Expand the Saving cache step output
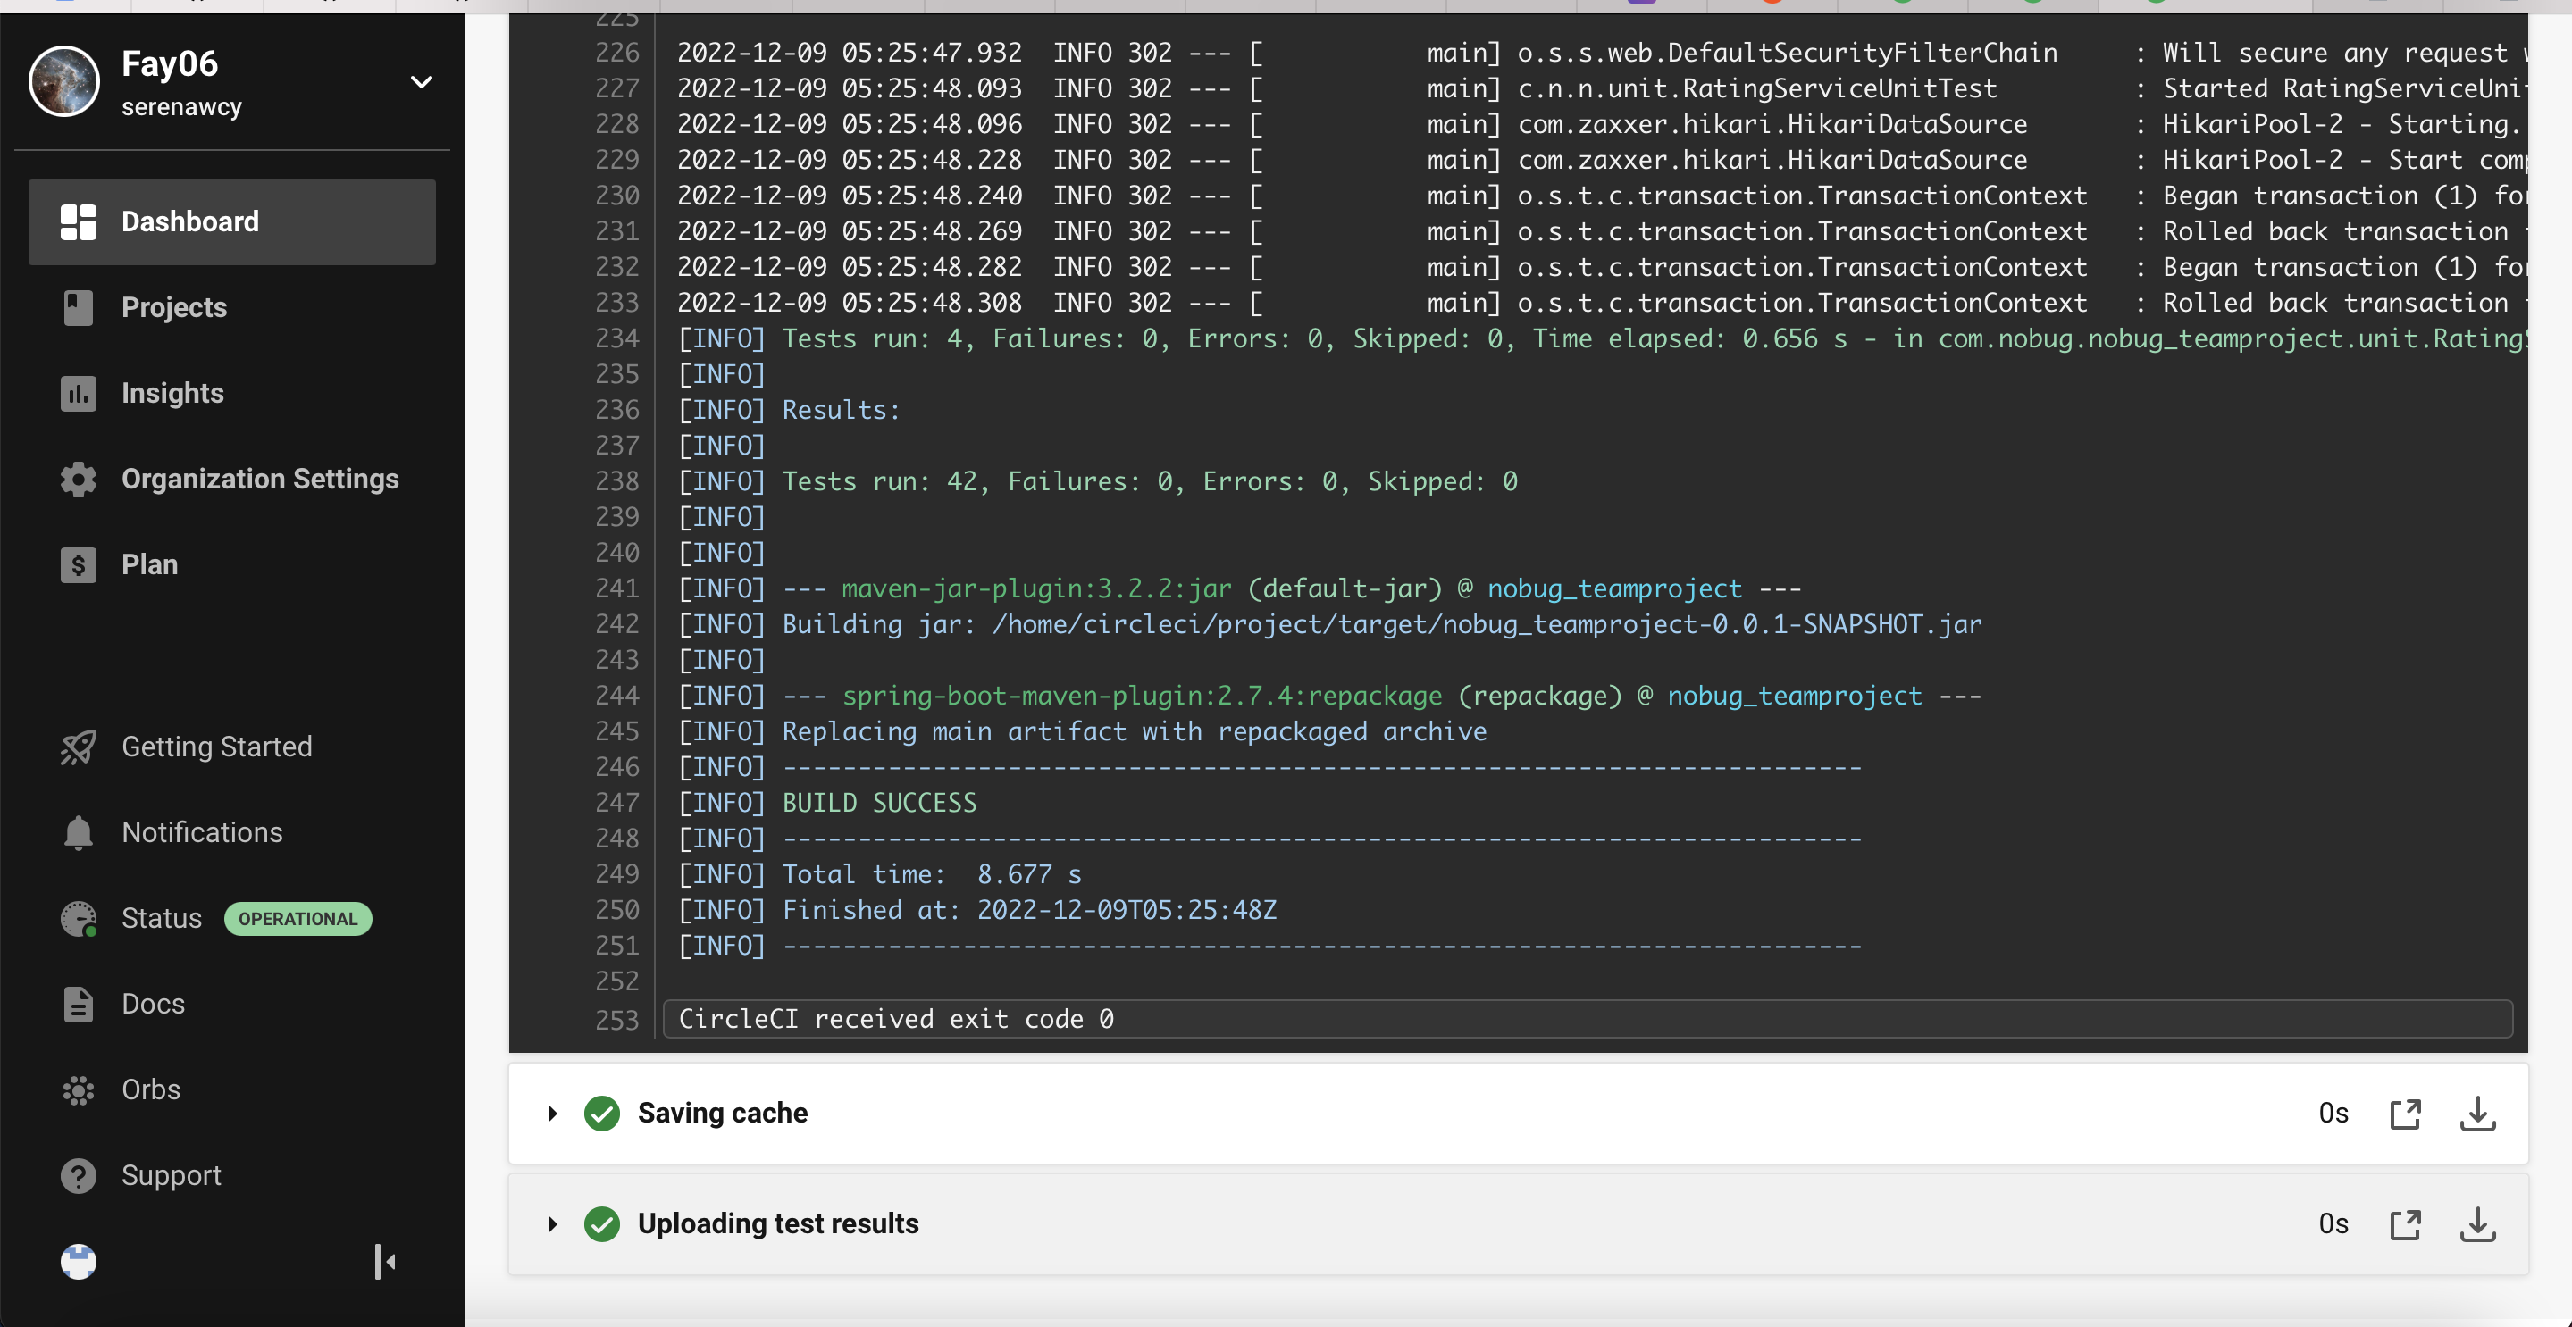Image resolution: width=2572 pixels, height=1327 pixels. (x=552, y=1114)
